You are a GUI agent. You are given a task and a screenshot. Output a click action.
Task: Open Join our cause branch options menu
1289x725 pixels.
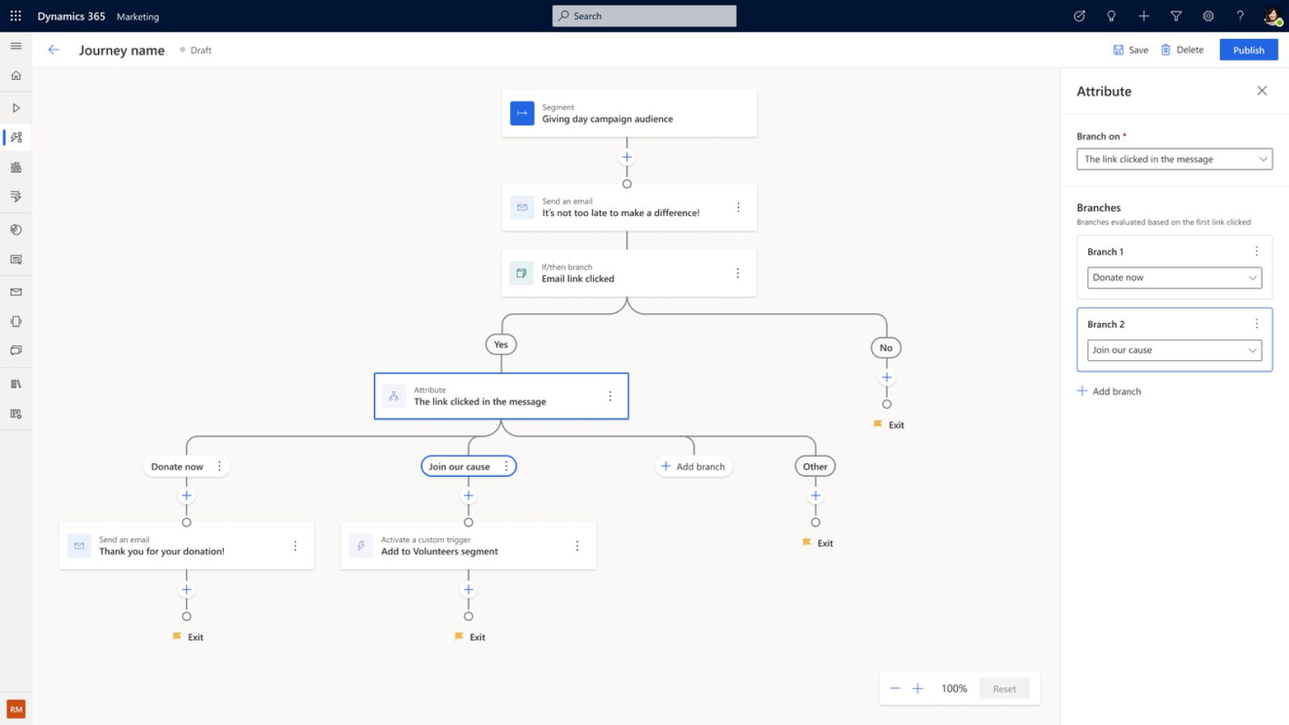point(506,466)
